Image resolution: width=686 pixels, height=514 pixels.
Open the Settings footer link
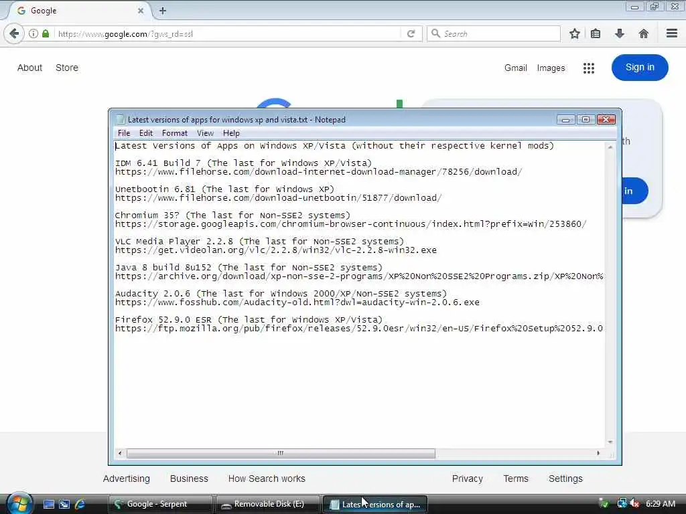point(565,479)
